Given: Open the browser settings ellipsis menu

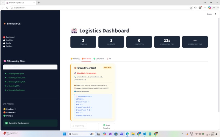Looking at the screenshot, I should tap(205, 8).
